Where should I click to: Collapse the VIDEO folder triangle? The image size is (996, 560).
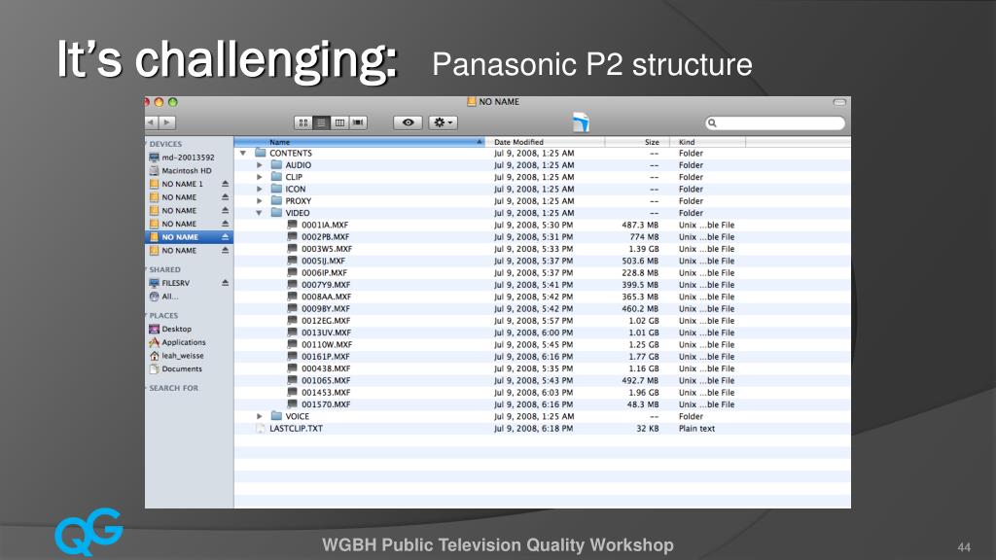coord(259,213)
